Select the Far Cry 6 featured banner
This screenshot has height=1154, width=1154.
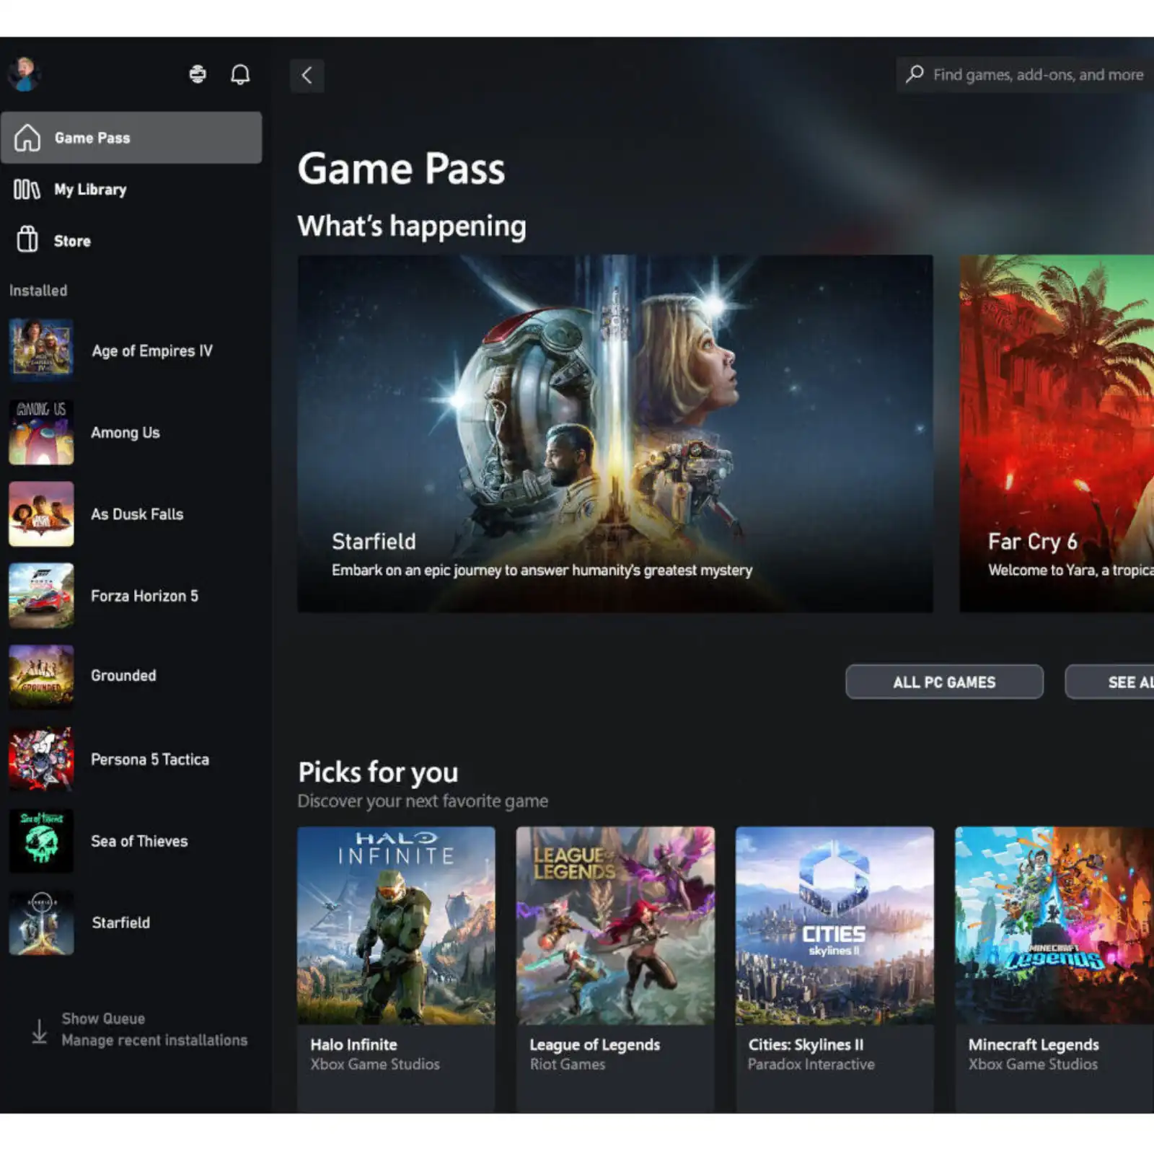tap(1057, 433)
